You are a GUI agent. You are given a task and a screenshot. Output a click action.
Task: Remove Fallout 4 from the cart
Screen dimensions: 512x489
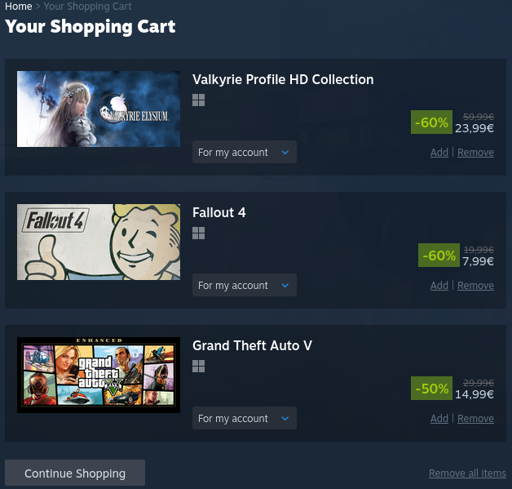[x=475, y=286]
